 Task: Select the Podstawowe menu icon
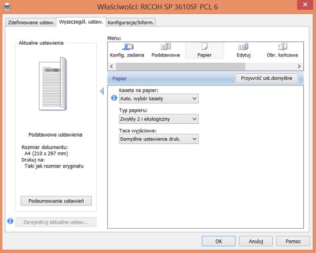166,51
